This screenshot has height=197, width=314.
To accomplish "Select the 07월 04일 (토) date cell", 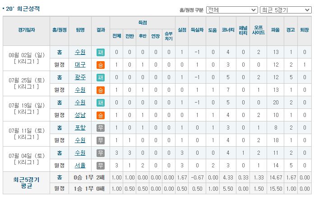I will (27, 159).
